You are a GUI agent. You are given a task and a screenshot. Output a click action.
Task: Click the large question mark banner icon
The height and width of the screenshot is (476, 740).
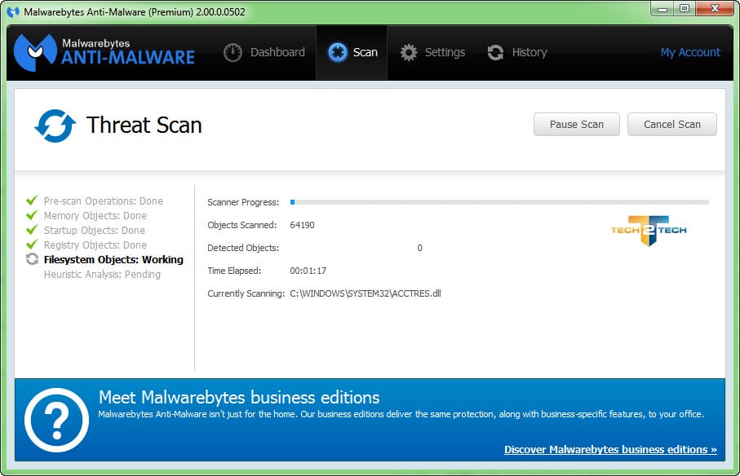pos(56,420)
